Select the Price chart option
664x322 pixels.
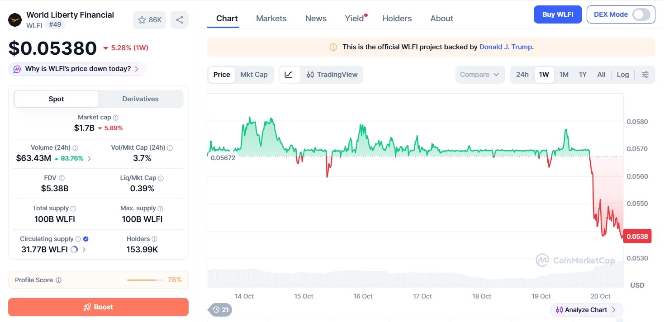[x=222, y=75]
